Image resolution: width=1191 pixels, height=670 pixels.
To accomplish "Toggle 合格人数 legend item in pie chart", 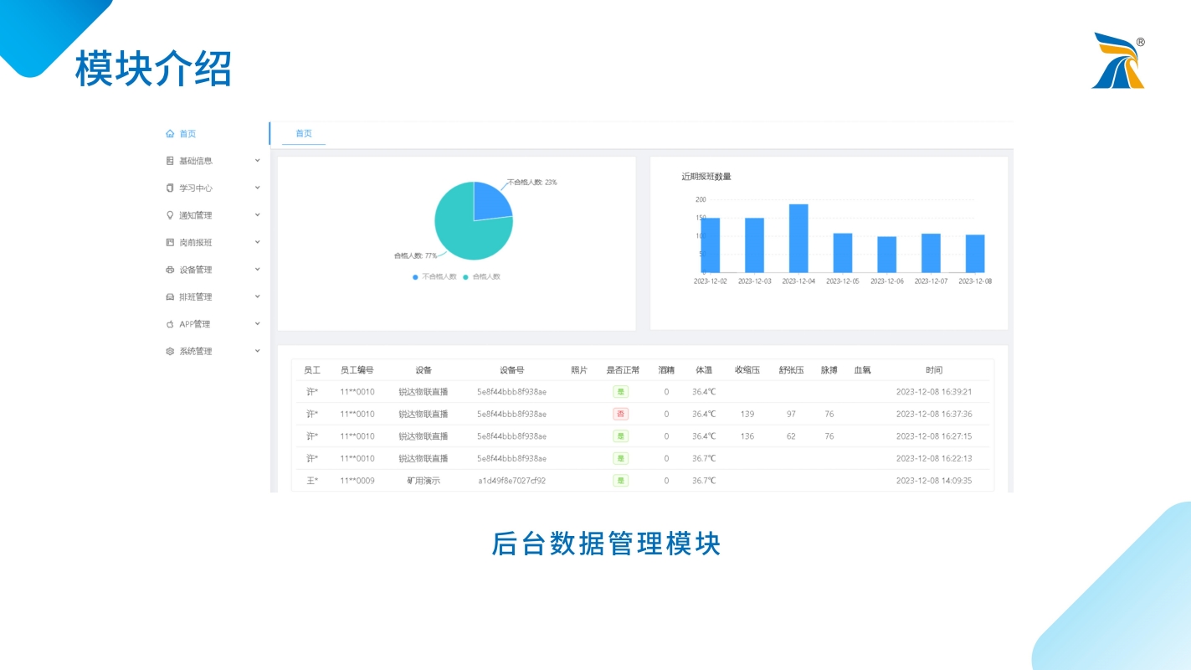I will coord(481,276).
